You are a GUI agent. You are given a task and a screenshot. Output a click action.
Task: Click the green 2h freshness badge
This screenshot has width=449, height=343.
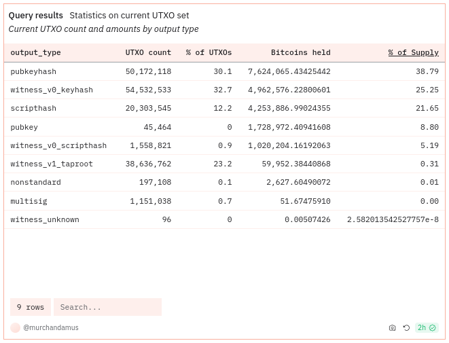pyautogui.click(x=427, y=328)
